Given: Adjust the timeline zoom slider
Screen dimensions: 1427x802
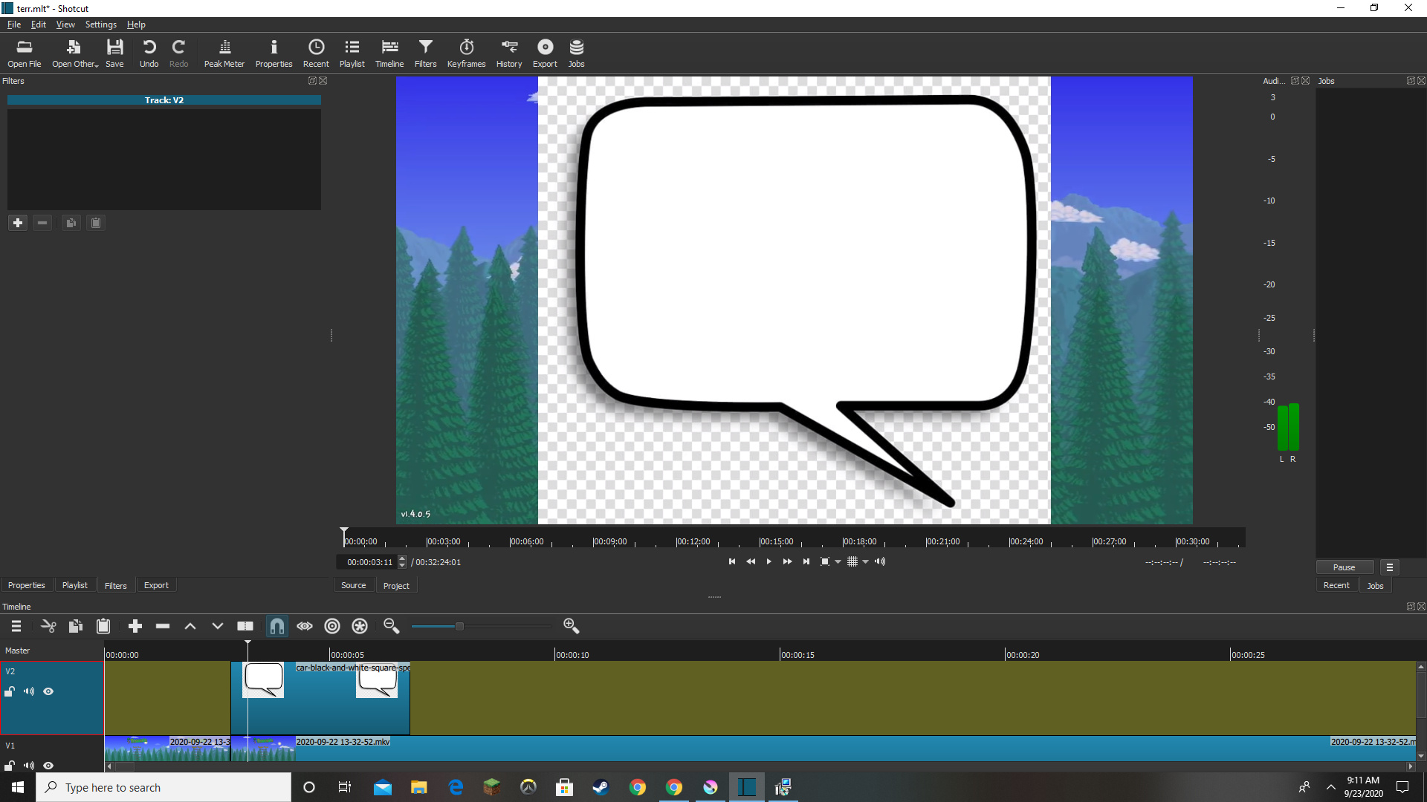Looking at the screenshot, I should [x=459, y=626].
